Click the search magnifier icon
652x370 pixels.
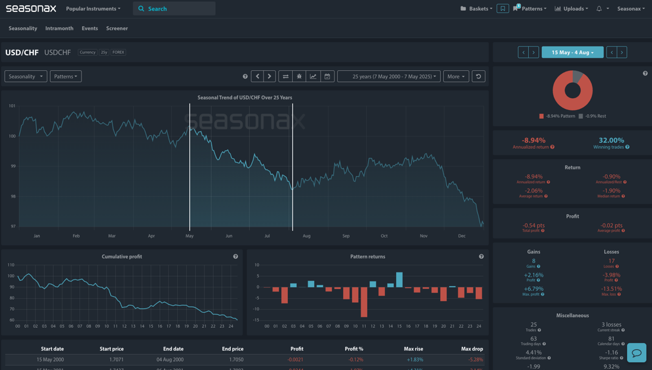click(x=142, y=9)
